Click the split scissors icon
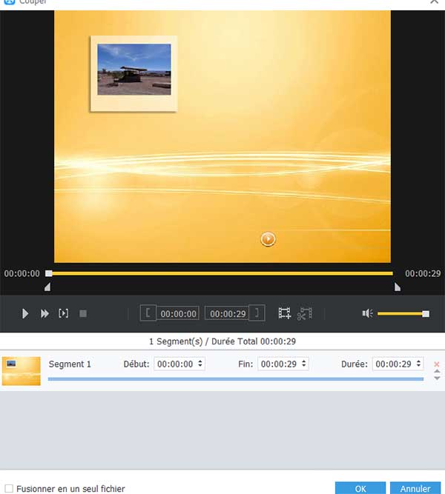 coord(304,314)
